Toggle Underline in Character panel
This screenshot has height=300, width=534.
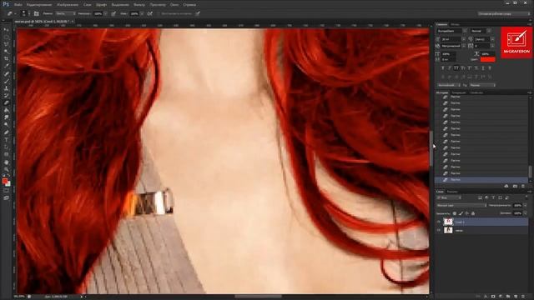point(483,68)
